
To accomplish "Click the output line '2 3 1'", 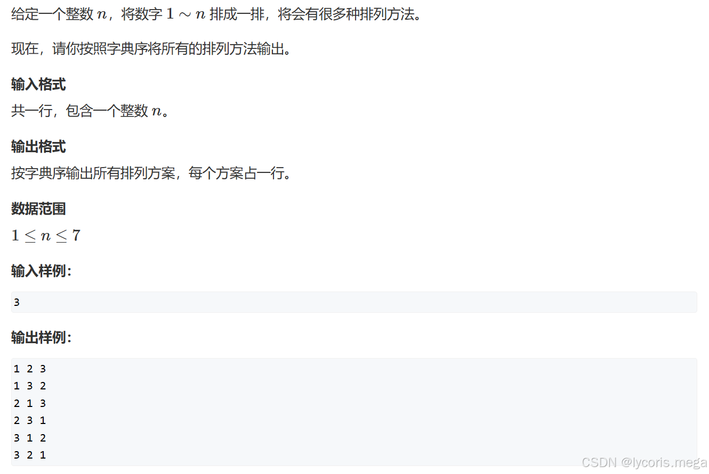I will point(30,420).
